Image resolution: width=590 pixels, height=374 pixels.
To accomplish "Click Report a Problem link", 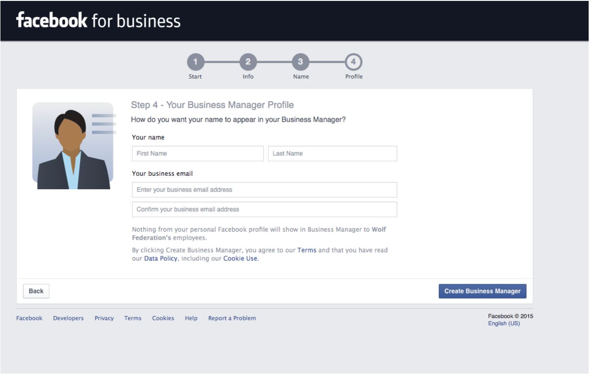I will tap(232, 318).
